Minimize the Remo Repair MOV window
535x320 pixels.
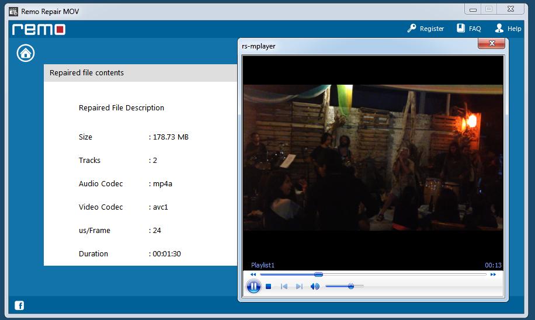473,9
